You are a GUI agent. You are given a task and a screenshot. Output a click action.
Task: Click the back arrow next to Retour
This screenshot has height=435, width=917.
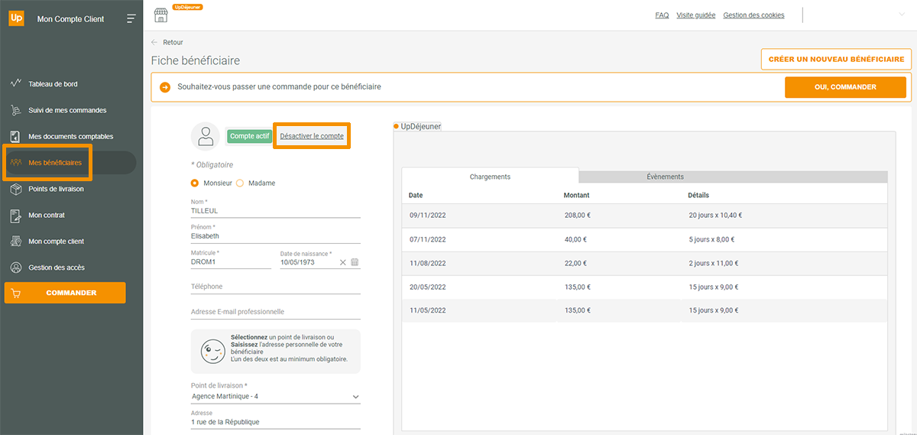[154, 42]
